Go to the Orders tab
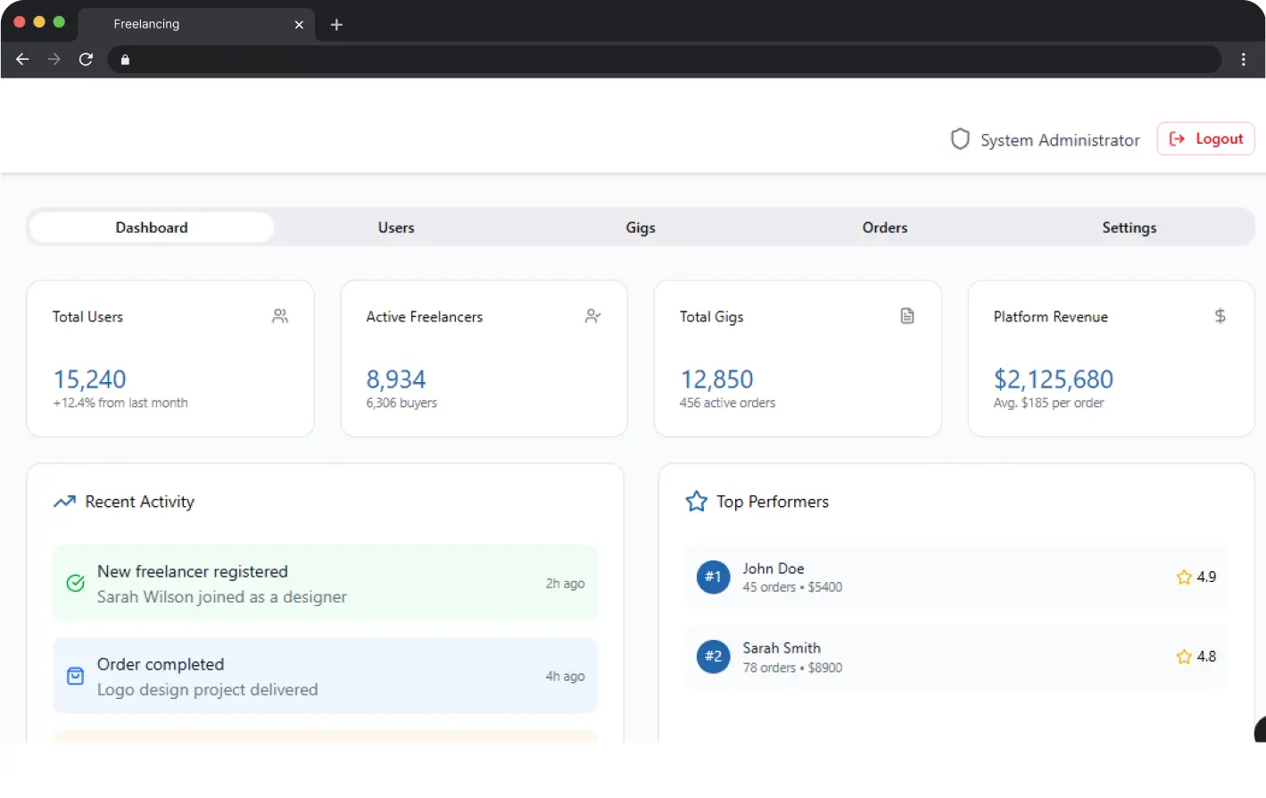Screen dimensions: 1266x798 coord(885,228)
